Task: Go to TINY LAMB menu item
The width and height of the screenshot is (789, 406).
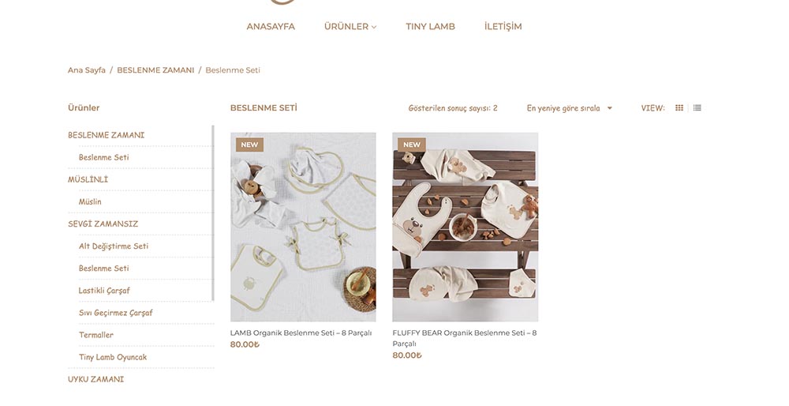Action: click(430, 27)
